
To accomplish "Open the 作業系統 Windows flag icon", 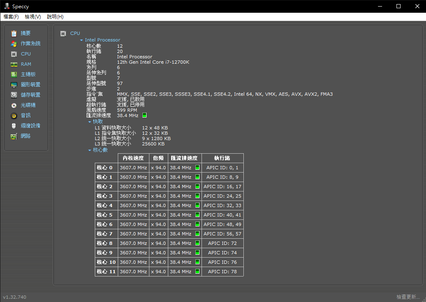I will point(14,44).
